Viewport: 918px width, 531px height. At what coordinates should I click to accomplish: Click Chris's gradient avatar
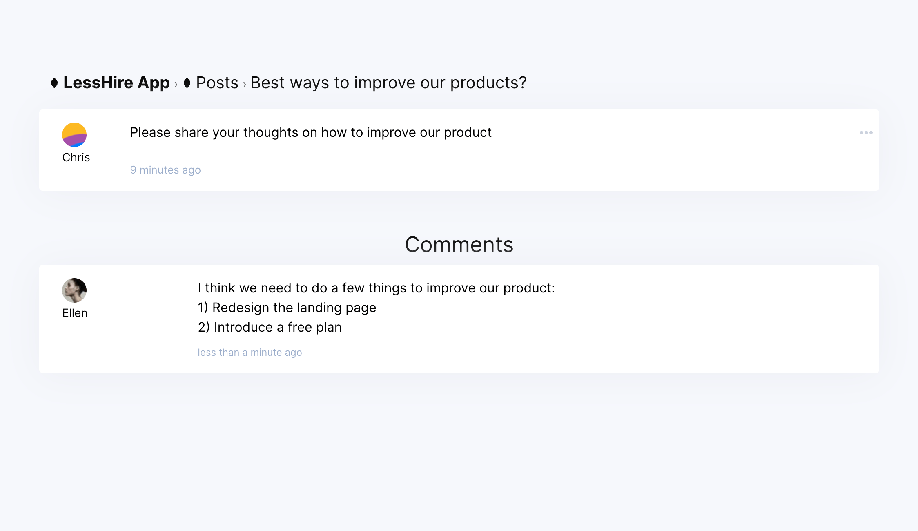pyautogui.click(x=74, y=135)
